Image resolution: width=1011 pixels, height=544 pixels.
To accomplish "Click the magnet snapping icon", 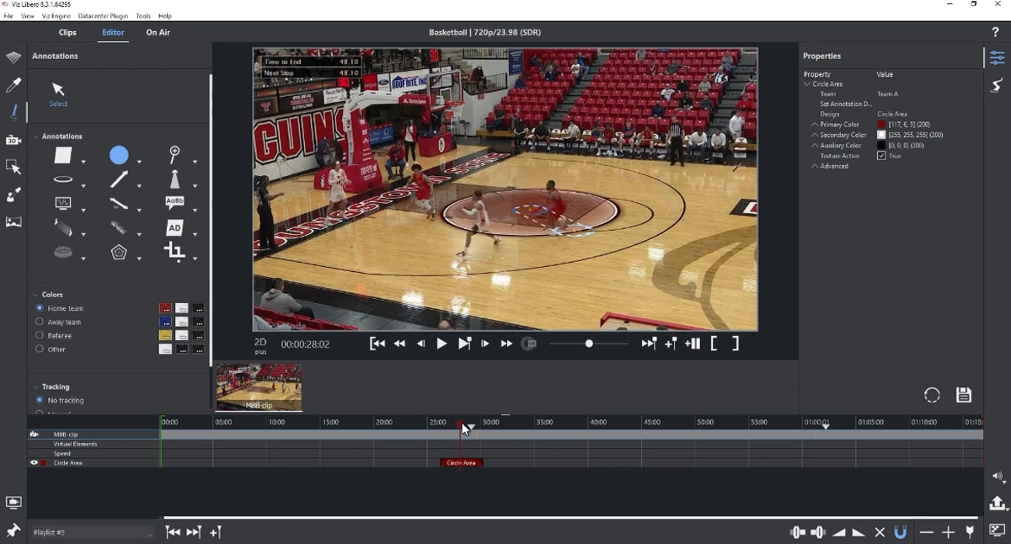I will (x=901, y=532).
